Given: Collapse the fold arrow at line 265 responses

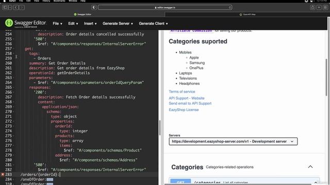Looking at the screenshot, I should tap(13, 87).
